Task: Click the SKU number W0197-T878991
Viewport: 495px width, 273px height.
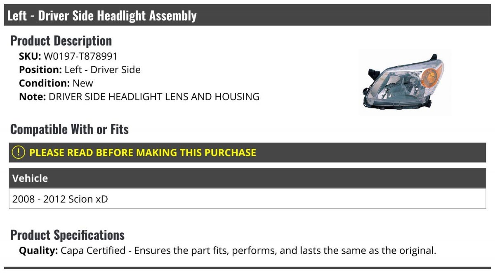Action: [80, 56]
